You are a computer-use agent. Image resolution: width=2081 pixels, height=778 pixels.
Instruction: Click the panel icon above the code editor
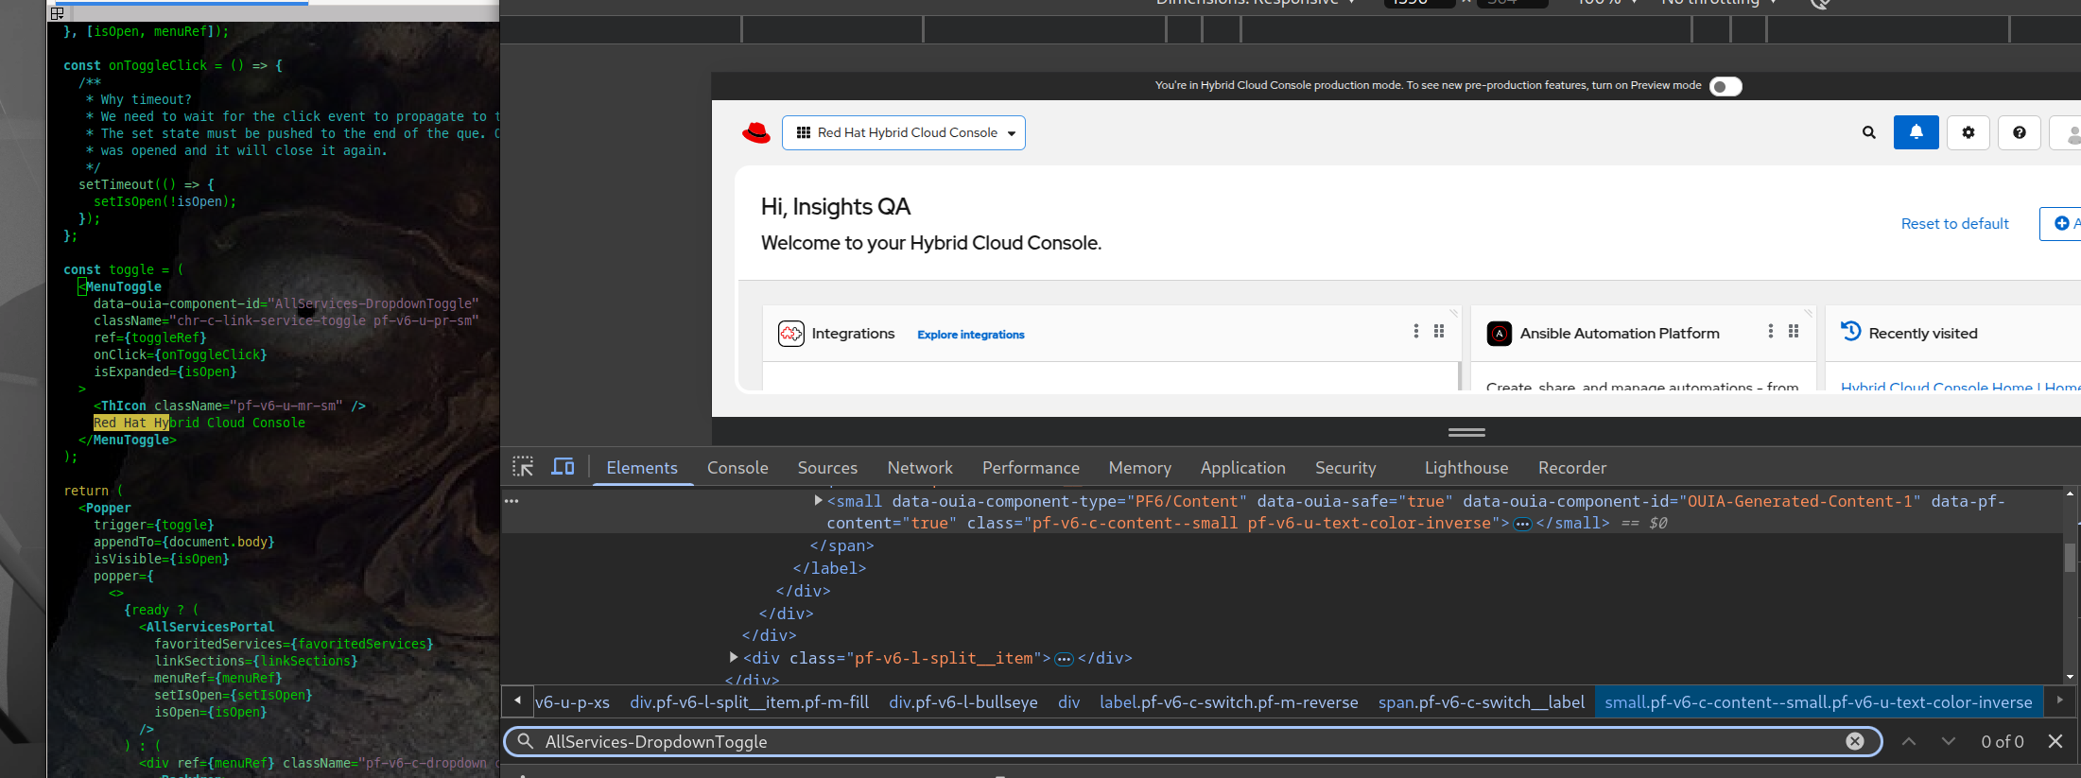(57, 13)
